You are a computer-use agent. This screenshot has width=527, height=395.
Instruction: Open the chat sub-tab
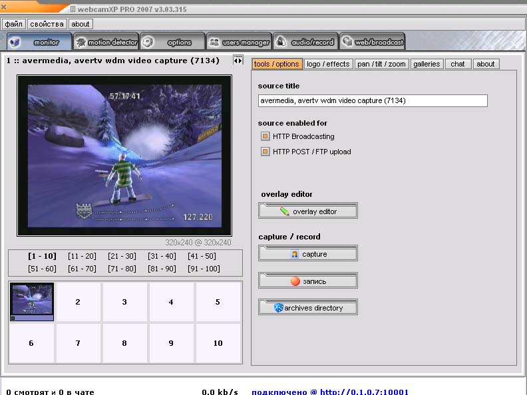click(x=458, y=64)
